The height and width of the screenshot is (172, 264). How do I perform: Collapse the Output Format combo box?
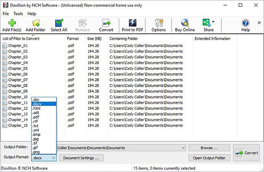coord(53,158)
